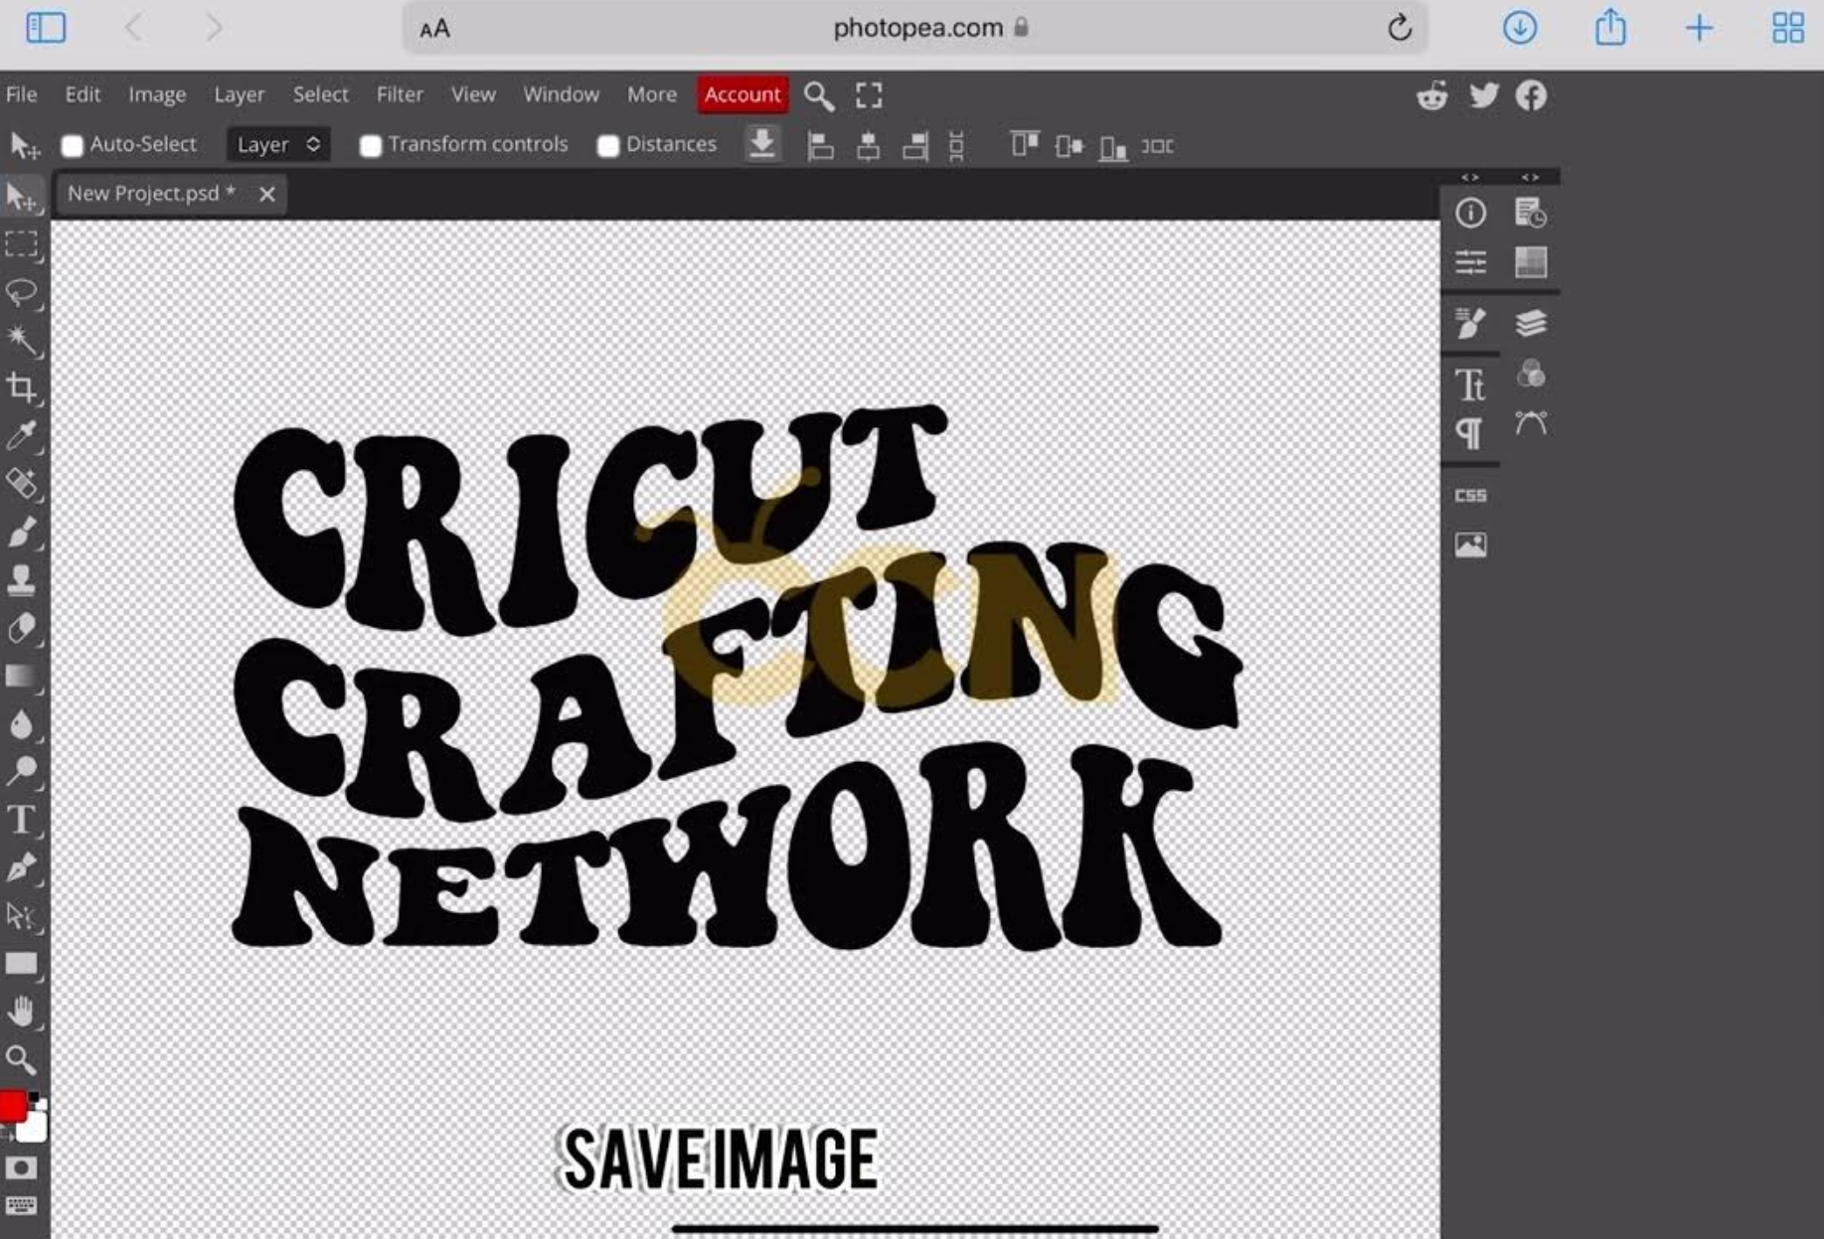Click the quick export download button

pyautogui.click(x=762, y=144)
